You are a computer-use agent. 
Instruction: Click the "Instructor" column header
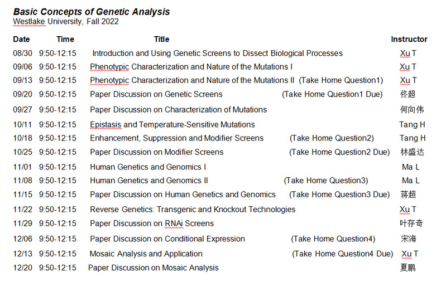[409, 40]
